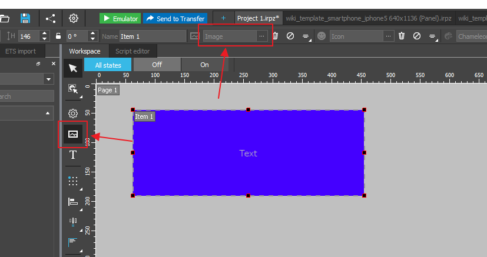Click the area selection tool
The image size is (487, 257).
(x=73, y=89)
